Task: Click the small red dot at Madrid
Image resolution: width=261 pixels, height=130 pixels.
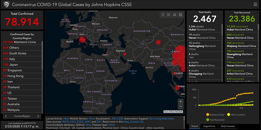Action: pyautogui.click(x=66, y=44)
